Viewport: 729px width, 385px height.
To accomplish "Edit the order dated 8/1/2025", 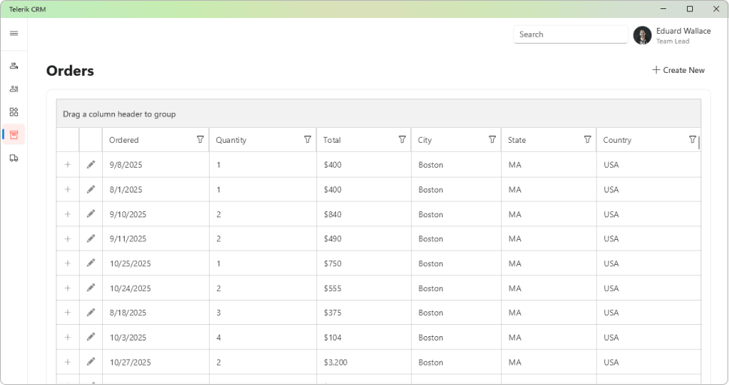I will 91,189.
